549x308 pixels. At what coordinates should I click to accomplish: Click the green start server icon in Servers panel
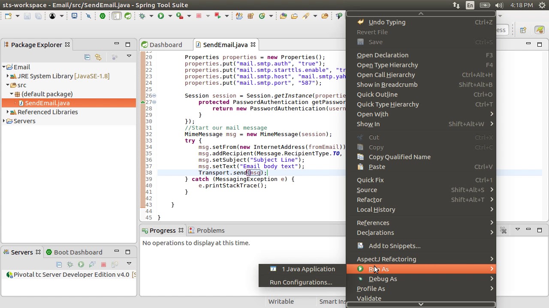[x=81, y=265]
